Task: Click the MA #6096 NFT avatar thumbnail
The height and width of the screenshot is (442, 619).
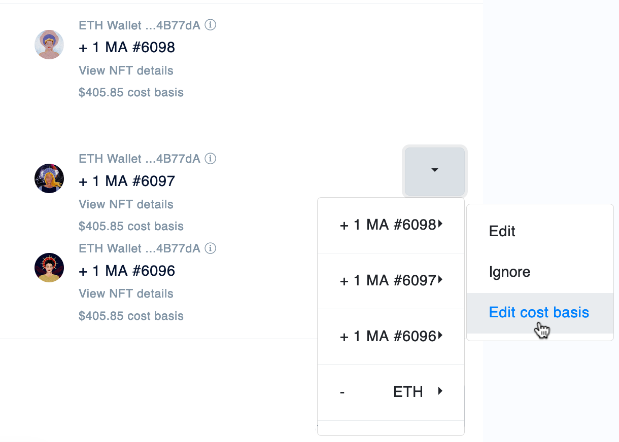Action: click(x=49, y=268)
